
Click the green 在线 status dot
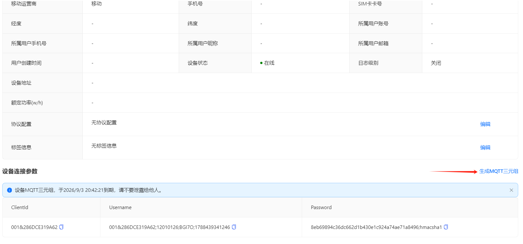click(261, 63)
